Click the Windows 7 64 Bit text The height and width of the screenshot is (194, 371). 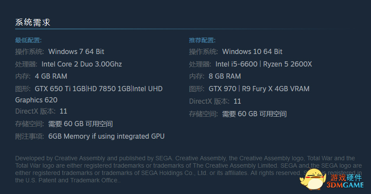click(x=76, y=52)
